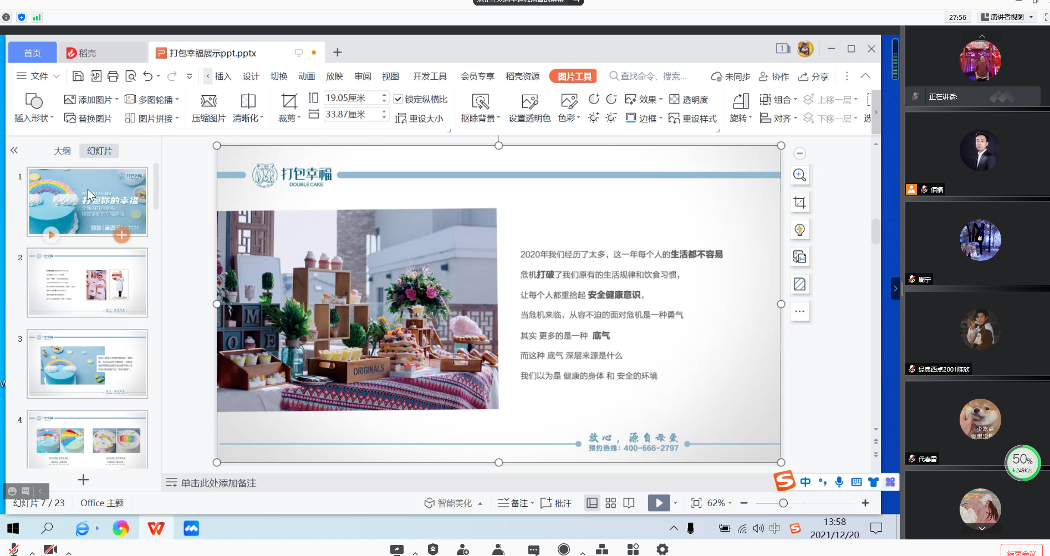Click the save icon in quick toolbar
Image resolution: width=1050 pixels, height=556 pixels.
78,76
